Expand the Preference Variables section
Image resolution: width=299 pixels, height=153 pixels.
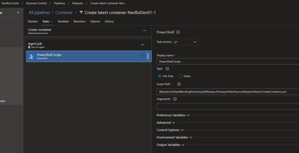[173, 115]
